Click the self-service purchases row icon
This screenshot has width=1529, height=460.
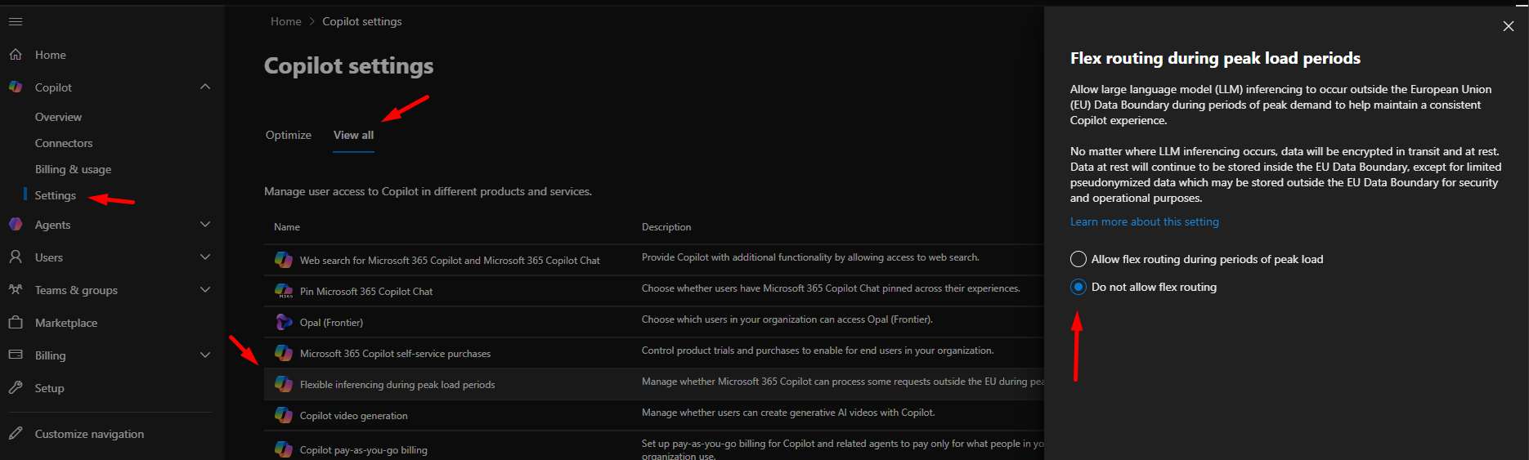coord(284,353)
